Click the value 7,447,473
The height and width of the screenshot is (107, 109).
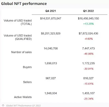coord(89,48)
